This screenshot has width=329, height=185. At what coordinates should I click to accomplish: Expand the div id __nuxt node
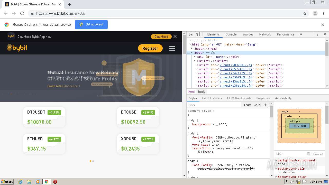[x=195, y=57]
